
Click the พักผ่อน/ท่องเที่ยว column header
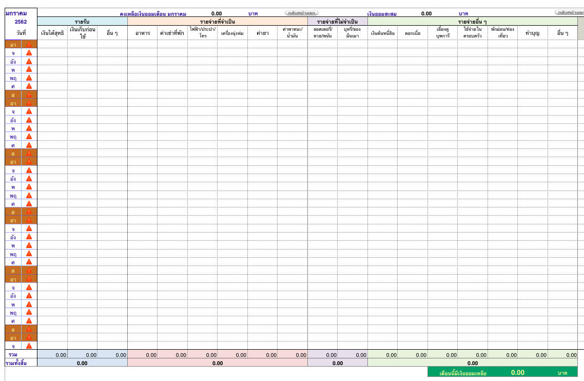pyautogui.click(x=502, y=33)
